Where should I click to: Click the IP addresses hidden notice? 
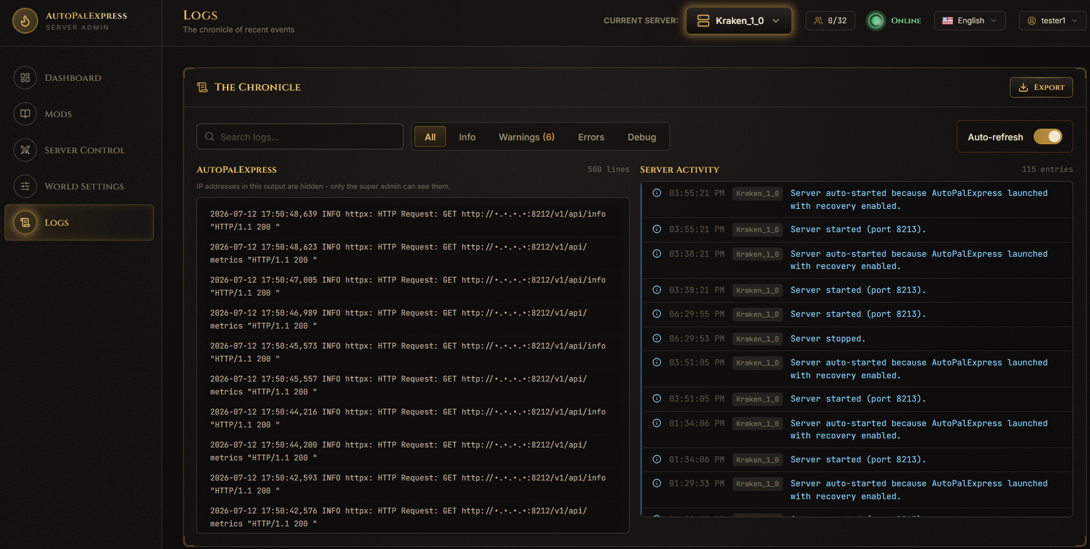click(323, 186)
